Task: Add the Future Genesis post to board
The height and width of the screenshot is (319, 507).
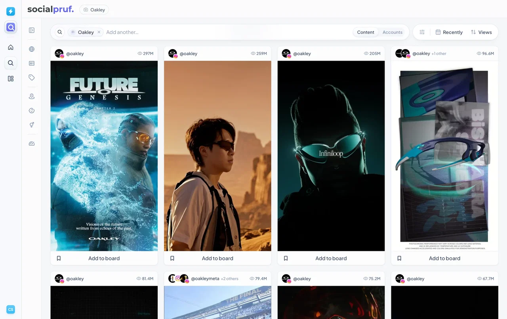Action: pyautogui.click(x=104, y=258)
